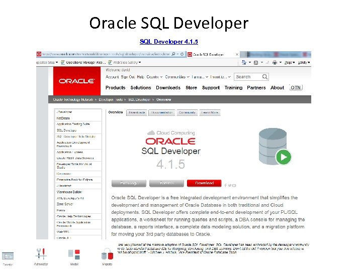Click the Help link in header

tap(140, 77)
